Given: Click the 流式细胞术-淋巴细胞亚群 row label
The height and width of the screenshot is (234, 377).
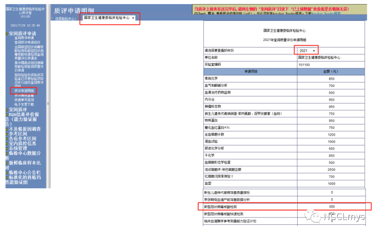Looking at the screenshot, I should click(223, 169).
